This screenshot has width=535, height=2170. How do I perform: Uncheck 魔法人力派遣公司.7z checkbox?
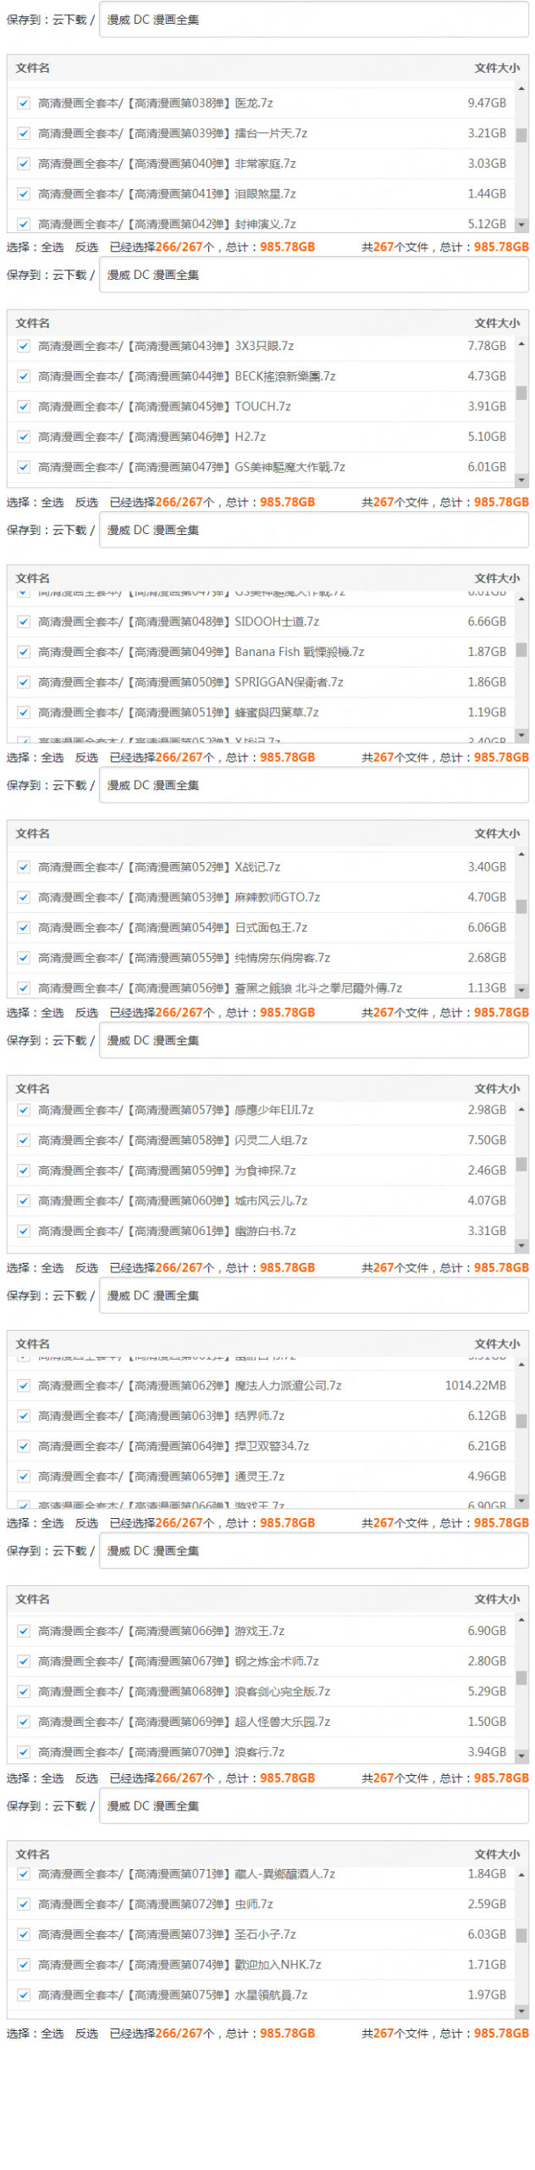coord(24,1386)
